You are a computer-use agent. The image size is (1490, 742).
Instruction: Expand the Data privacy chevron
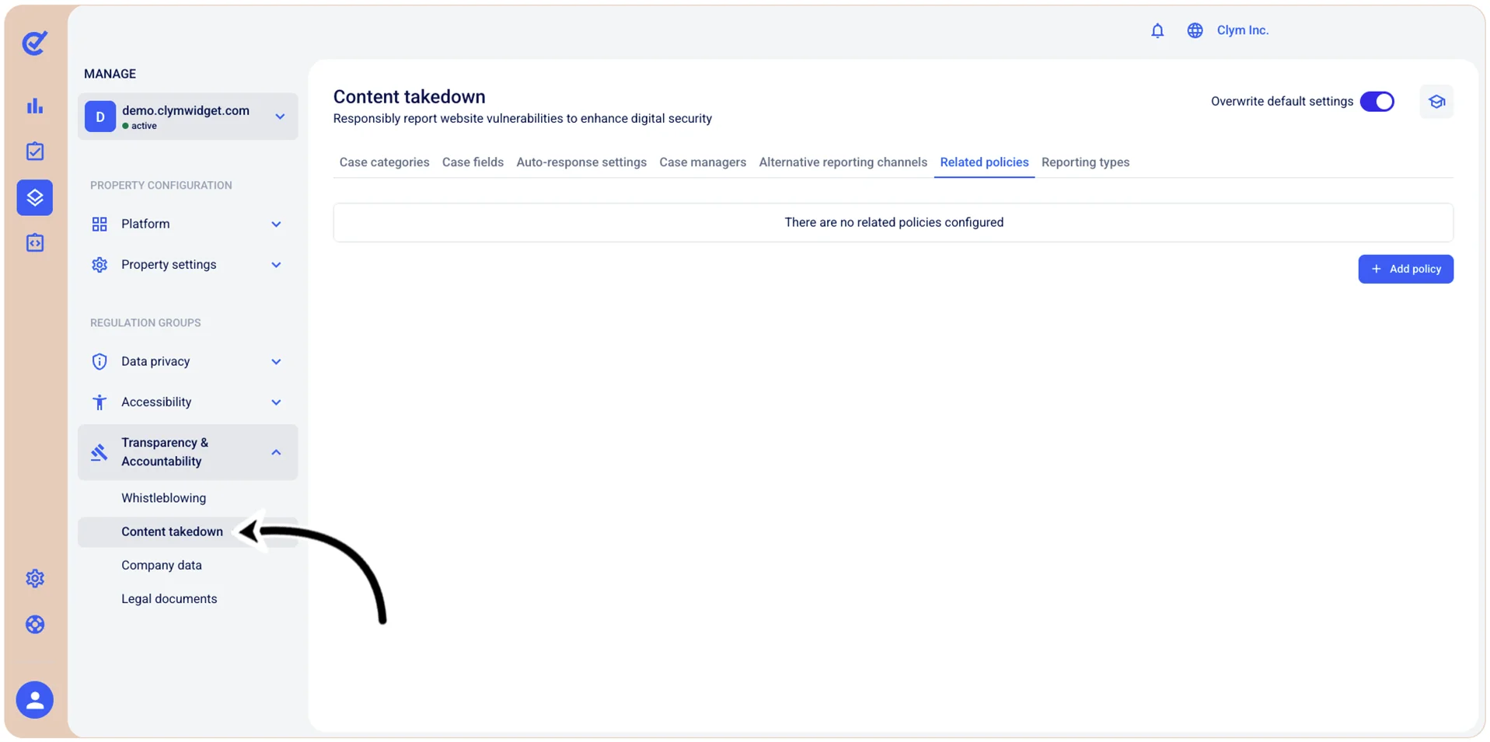(276, 361)
